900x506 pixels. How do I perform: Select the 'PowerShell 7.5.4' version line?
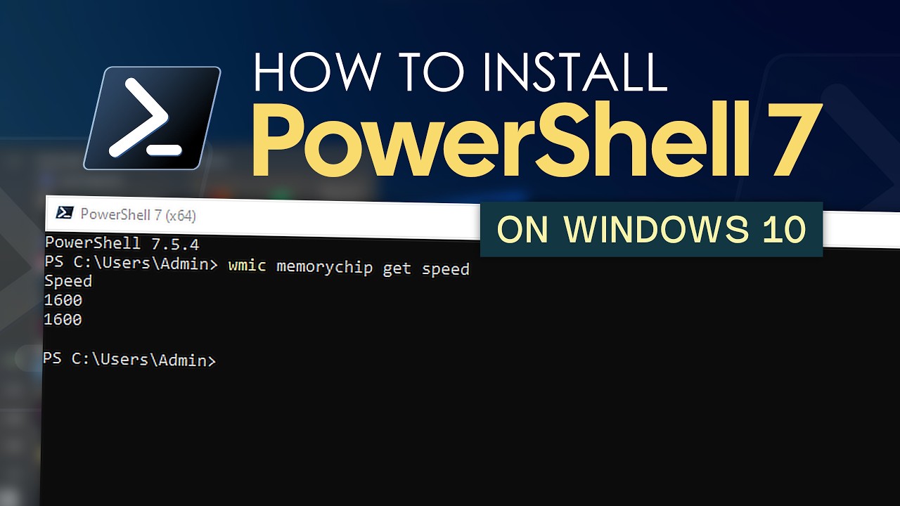(122, 244)
